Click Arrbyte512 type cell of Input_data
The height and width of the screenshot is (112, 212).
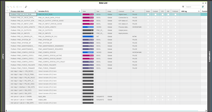point(100,96)
